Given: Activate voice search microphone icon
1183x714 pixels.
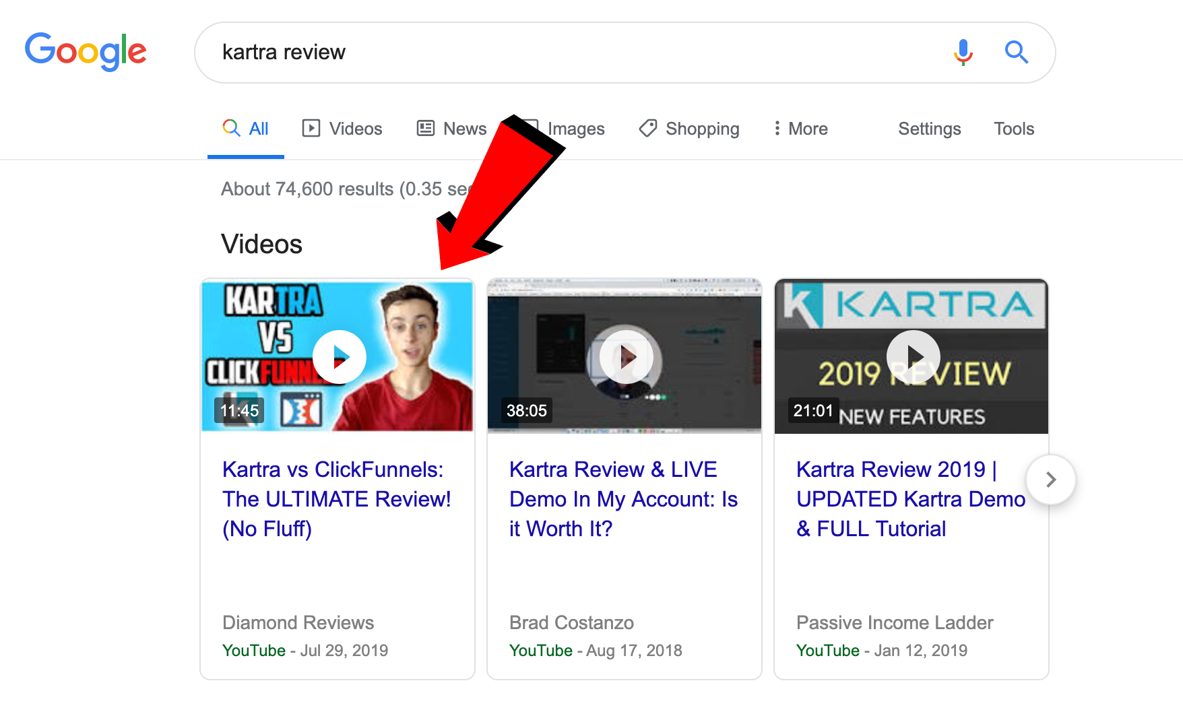Looking at the screenshot, I should pos(963,52).
